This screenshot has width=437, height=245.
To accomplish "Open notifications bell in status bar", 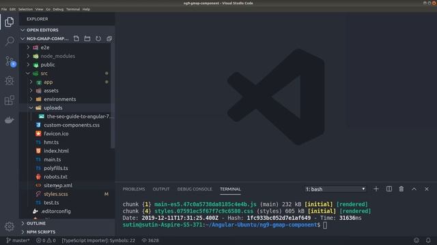I will (428, 240).
